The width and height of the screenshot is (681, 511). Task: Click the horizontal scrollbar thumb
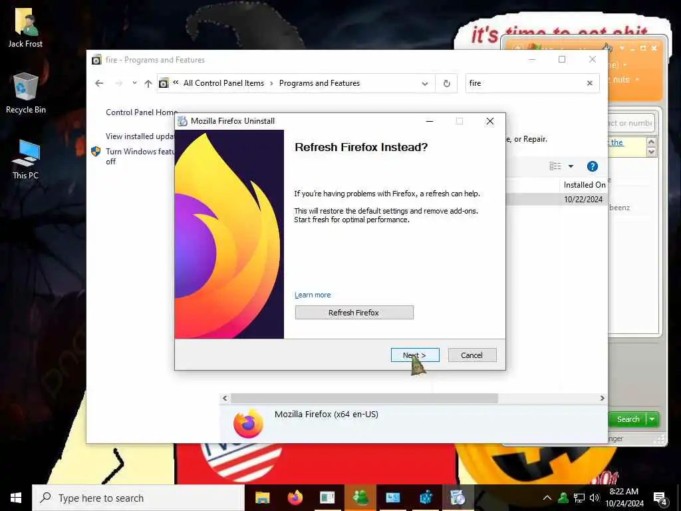[364, 398]
